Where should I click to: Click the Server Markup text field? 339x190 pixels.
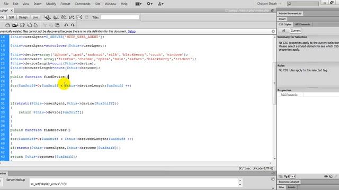point(134,183)
